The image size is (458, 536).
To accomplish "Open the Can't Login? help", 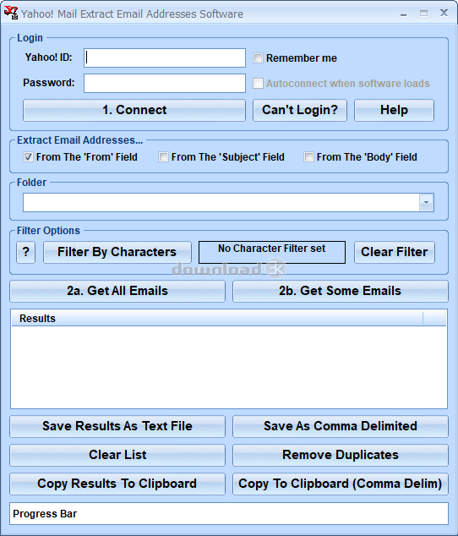I will tap(300, 110).
